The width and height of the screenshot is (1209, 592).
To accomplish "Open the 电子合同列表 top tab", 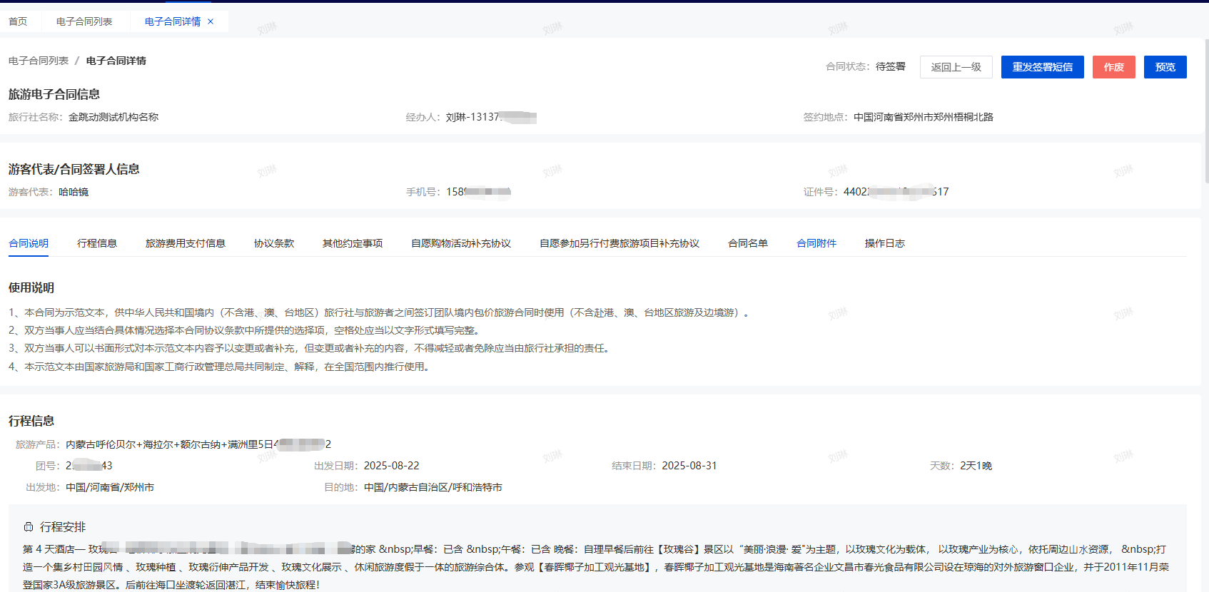I will (x=84, y=21).
